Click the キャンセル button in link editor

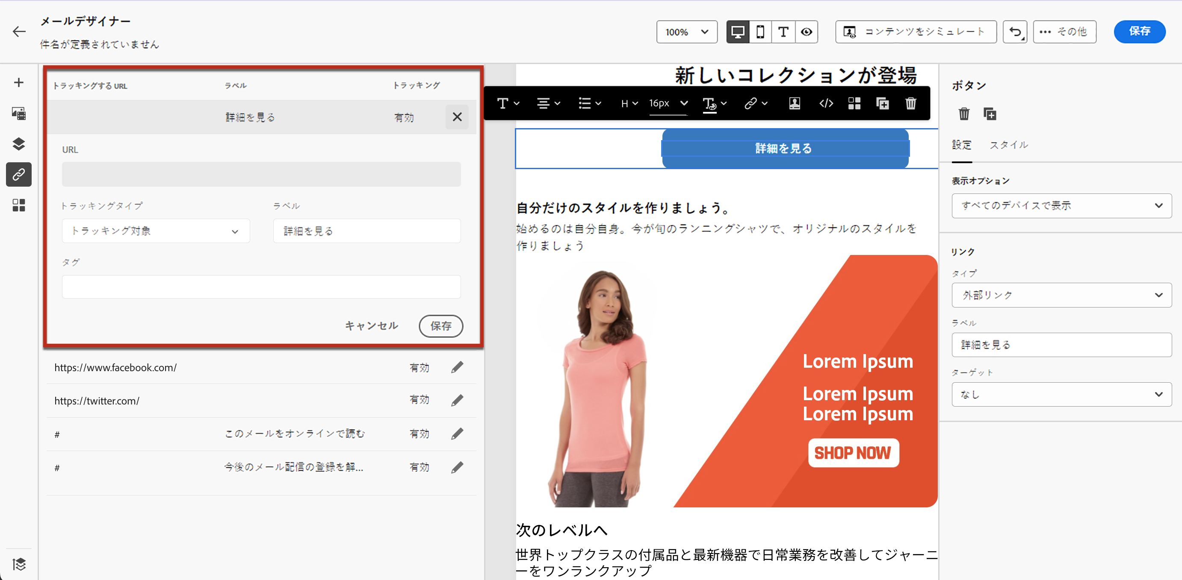pos(371,326)
